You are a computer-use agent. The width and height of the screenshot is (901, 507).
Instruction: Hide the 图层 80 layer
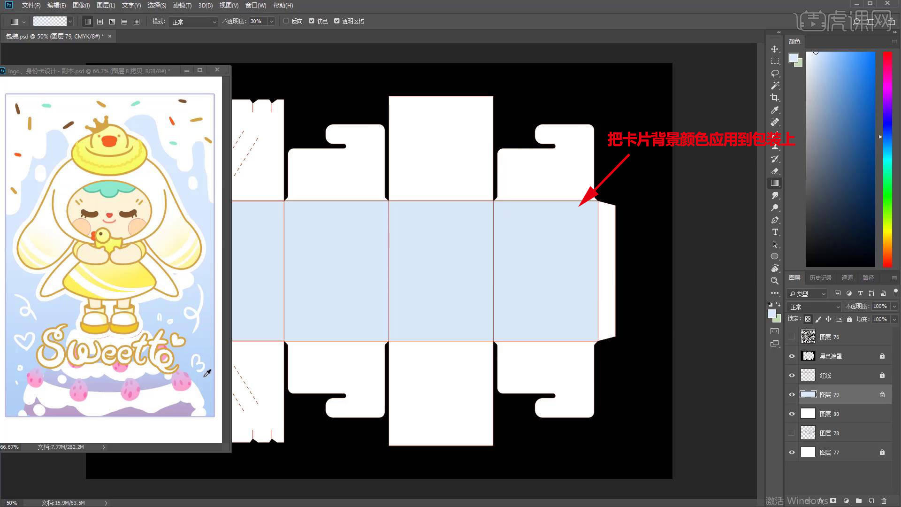point(792,414)
